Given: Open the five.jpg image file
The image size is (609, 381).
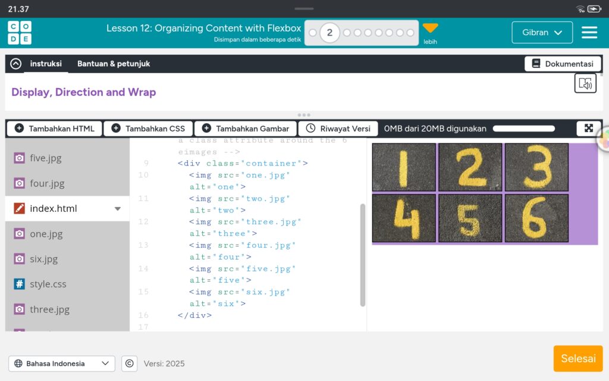Looking at the screenshot, I should click(45, 158).
